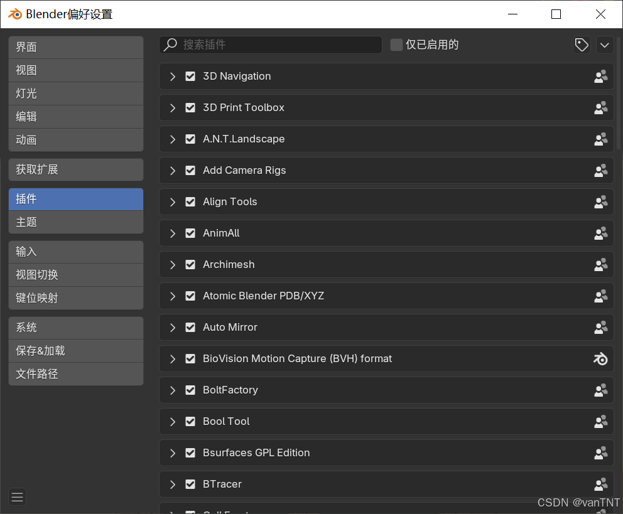
Task: Enable the 仅已启用的 filter checkbox
Action: 396,45
